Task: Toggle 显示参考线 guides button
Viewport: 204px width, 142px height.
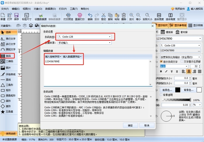Action: [x=178, y=25]
